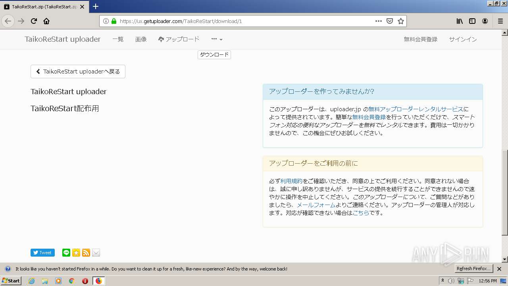Open the 一覧 list menu item

coord(118,39)
